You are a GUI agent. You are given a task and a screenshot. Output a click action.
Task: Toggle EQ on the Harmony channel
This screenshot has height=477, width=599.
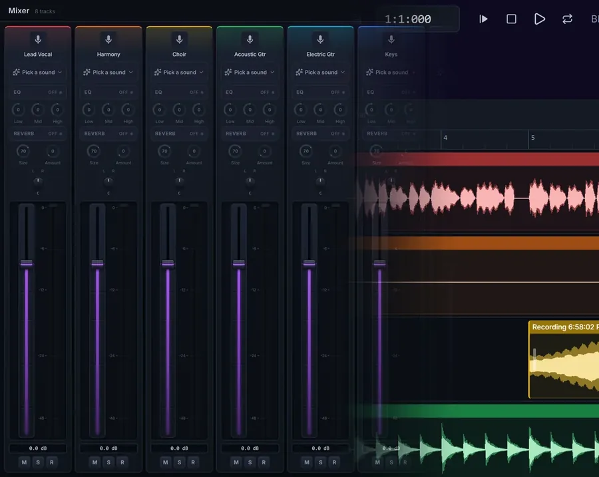pos(126,92)
